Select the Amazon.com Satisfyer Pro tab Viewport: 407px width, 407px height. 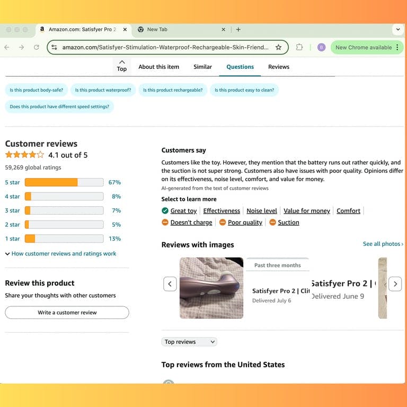tap(83, 30)
